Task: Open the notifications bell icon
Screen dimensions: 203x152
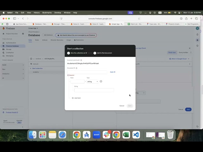Action: click(x=197, y=35)
